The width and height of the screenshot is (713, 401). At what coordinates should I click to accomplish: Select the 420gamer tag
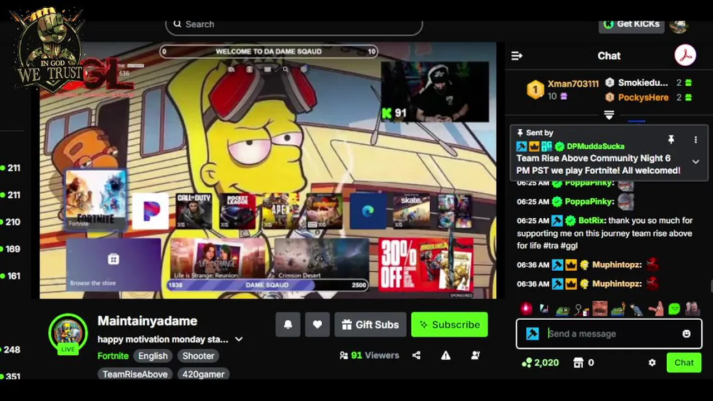[204, 374]
